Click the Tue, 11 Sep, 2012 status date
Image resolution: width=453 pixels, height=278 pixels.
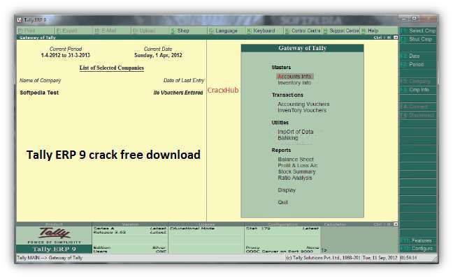point(380,258)
